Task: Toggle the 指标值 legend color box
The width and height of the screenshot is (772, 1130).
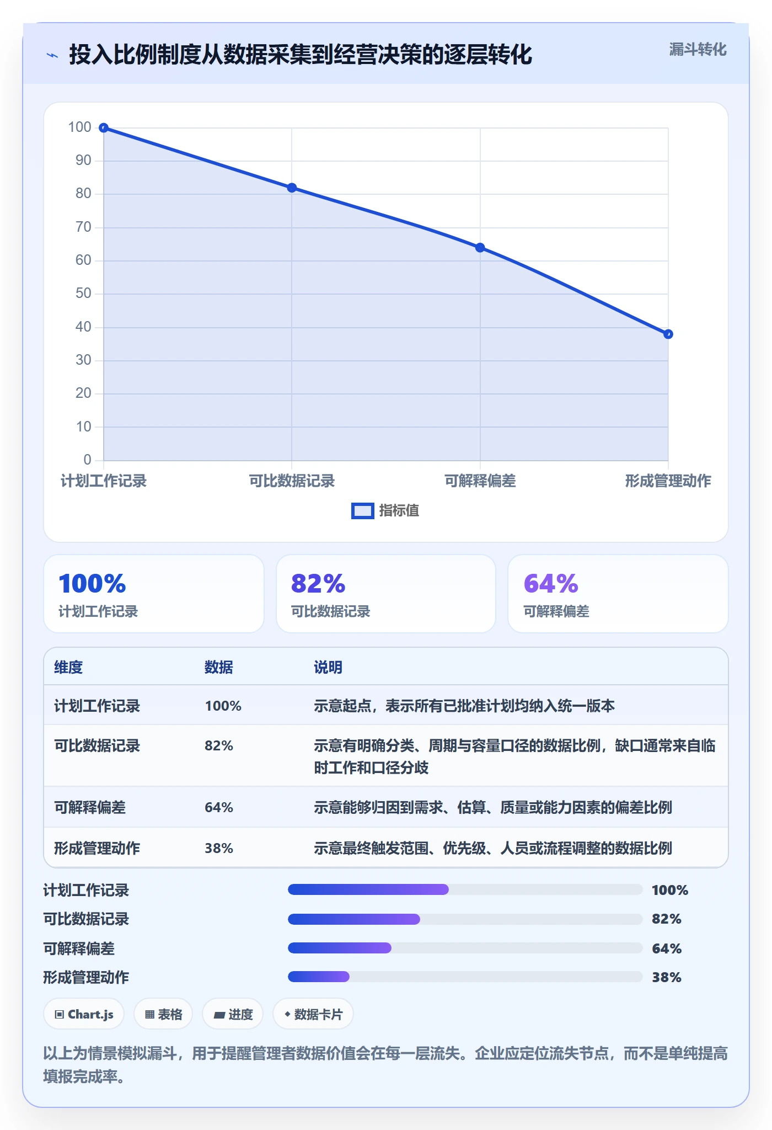Action: (363, 511)
